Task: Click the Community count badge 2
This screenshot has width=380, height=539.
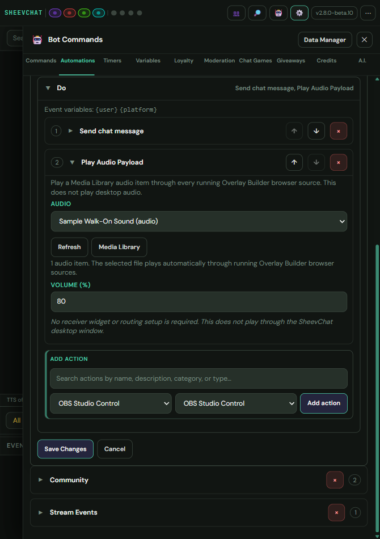Action: (354, 480)
